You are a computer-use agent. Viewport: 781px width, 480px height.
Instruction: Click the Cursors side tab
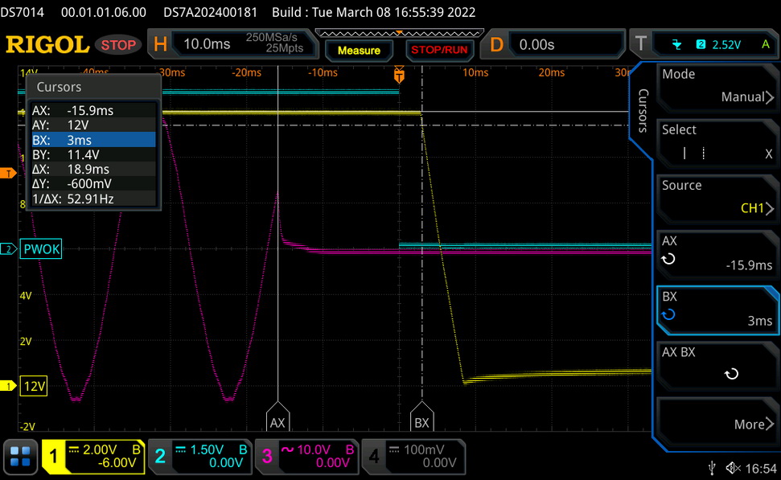pos(643,110)
